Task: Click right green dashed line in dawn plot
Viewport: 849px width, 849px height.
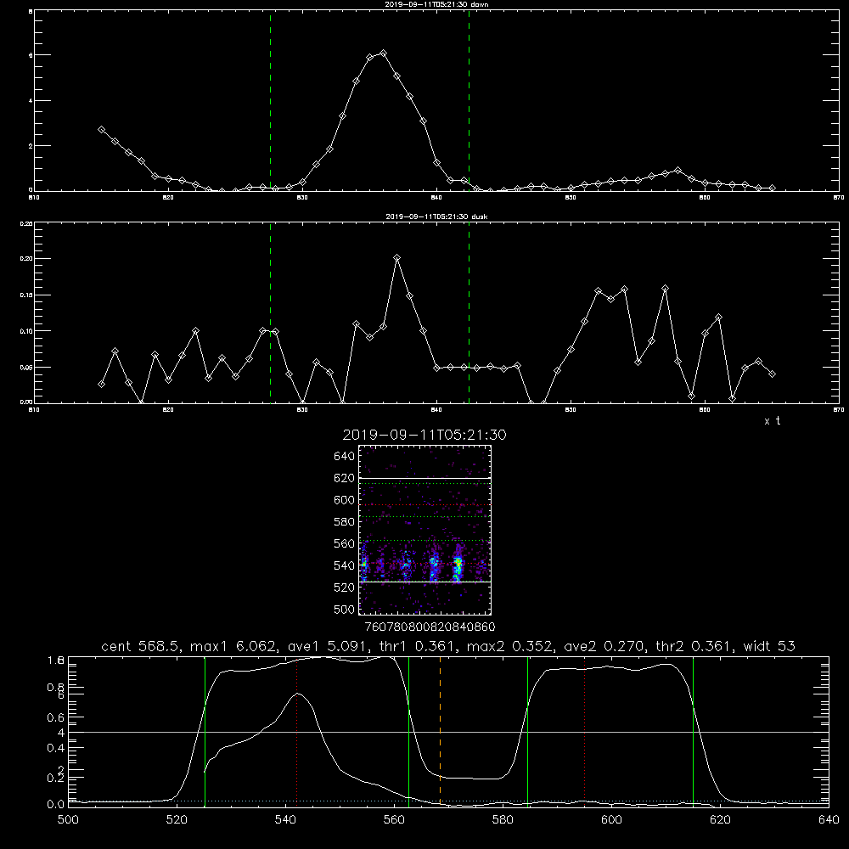Action: (469, 100)
